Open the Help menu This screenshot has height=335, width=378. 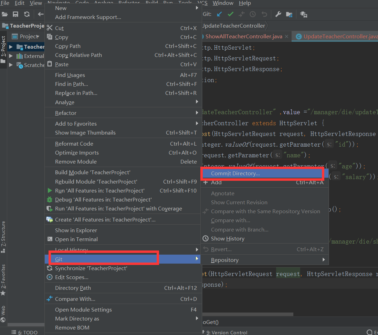(245, 3)
